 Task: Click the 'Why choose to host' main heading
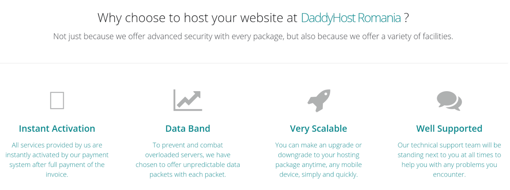click(x=253, y=18)
